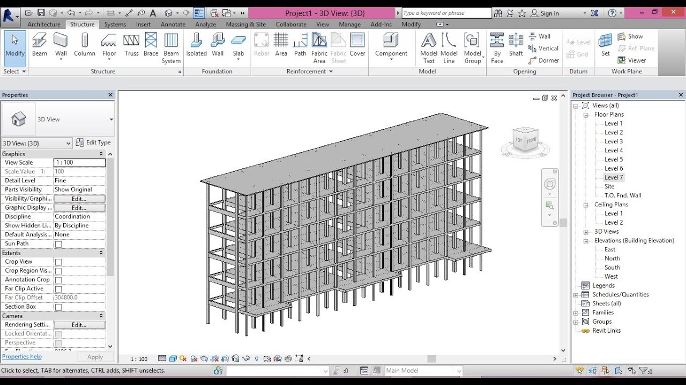The height and width of the screenshot is (385, 686).
Task: Click the Edit Type button
Action: click(93, 143)
